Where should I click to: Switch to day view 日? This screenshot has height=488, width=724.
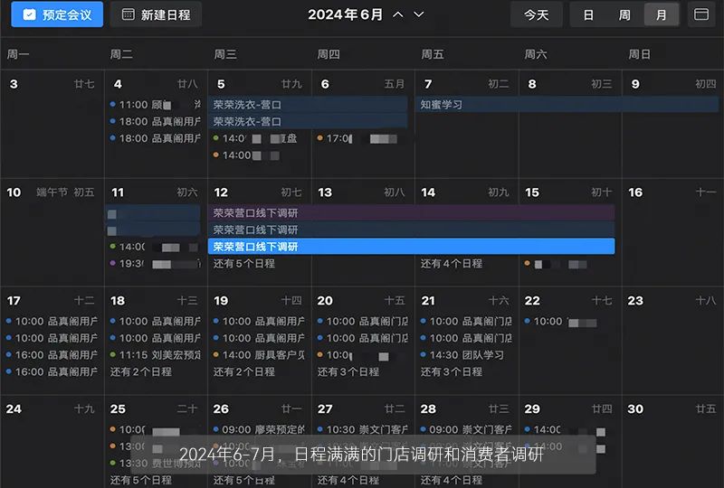(588, 14)
